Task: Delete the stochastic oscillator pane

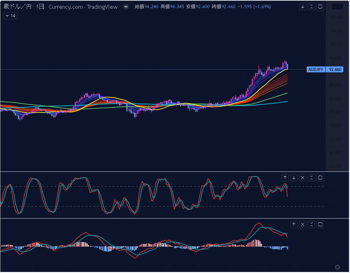Action: [x=302, y=178]
